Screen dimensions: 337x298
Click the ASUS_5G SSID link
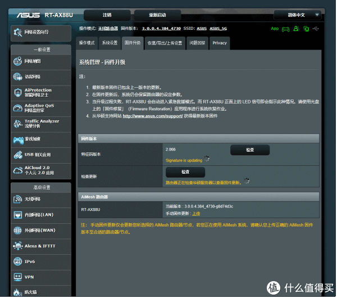tap(218, 29)
